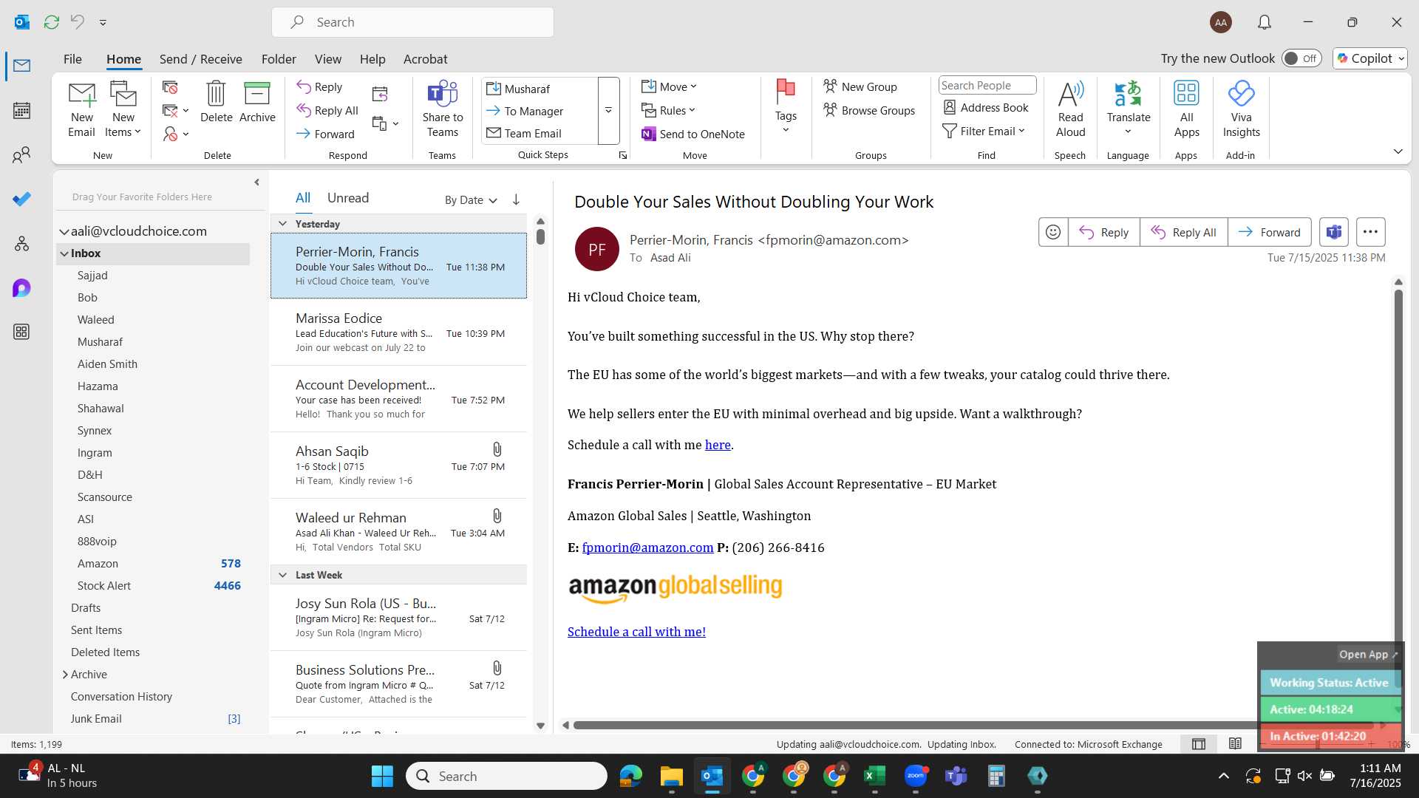Viewport: 1419px width, 798px height.
Task: Open the Filter Email dropdown
Action: click(984, 132)
